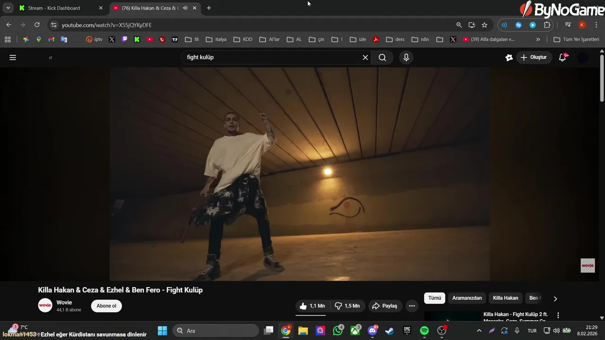Open the Windows Start menu
605x340 pixels.
pos(162,331)
